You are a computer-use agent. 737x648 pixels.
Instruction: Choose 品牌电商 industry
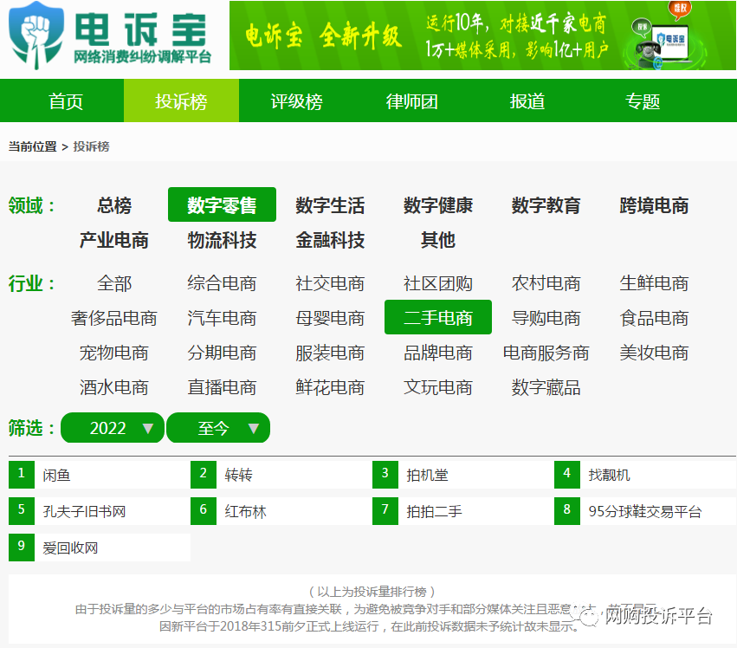(x=438, y=353)
